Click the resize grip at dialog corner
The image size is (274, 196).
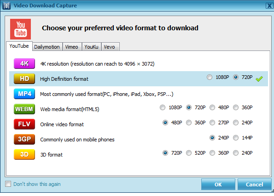[x=273, y=191]
